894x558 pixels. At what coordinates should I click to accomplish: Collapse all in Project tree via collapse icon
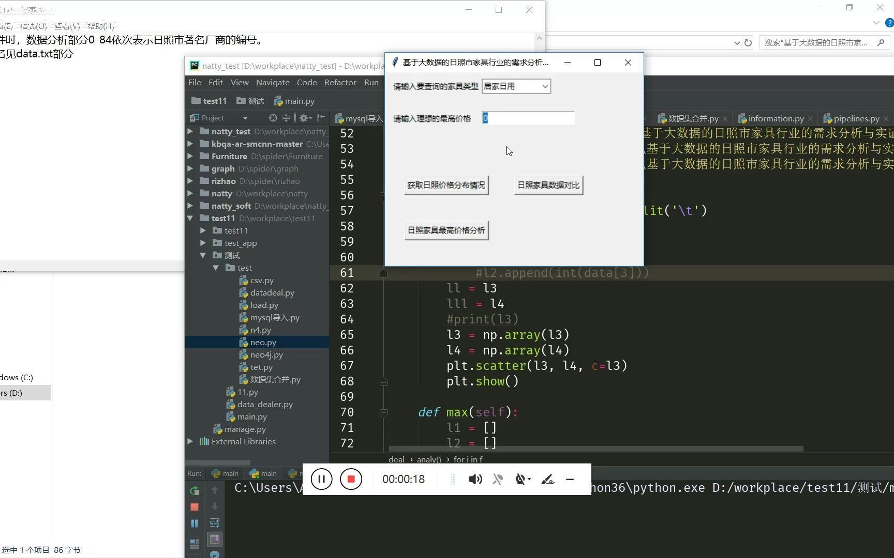286,118
